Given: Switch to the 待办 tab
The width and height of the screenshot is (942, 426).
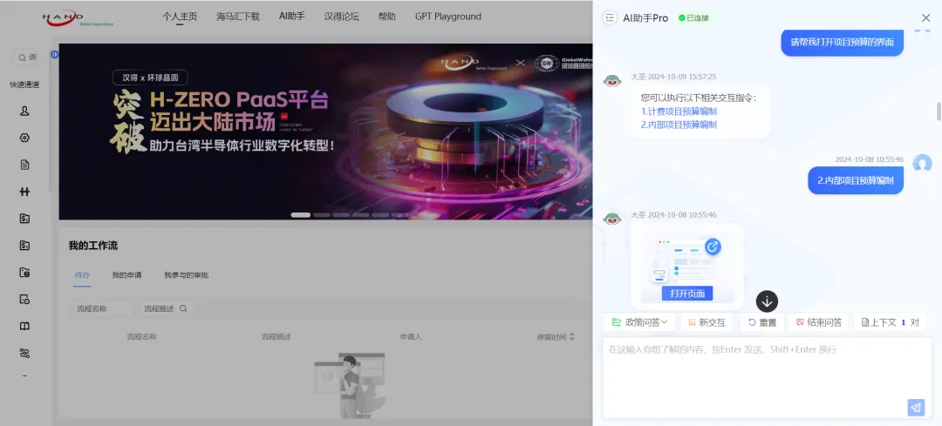Looking at the screenshot, I should (x=82, y=275).
